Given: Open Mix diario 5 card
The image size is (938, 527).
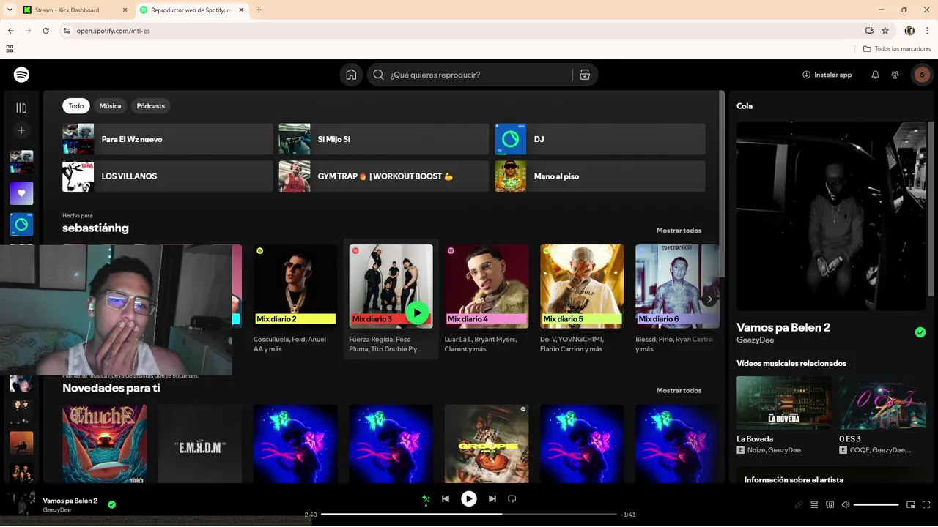Looking at the screenshot, I should click(x=582, y=300).
